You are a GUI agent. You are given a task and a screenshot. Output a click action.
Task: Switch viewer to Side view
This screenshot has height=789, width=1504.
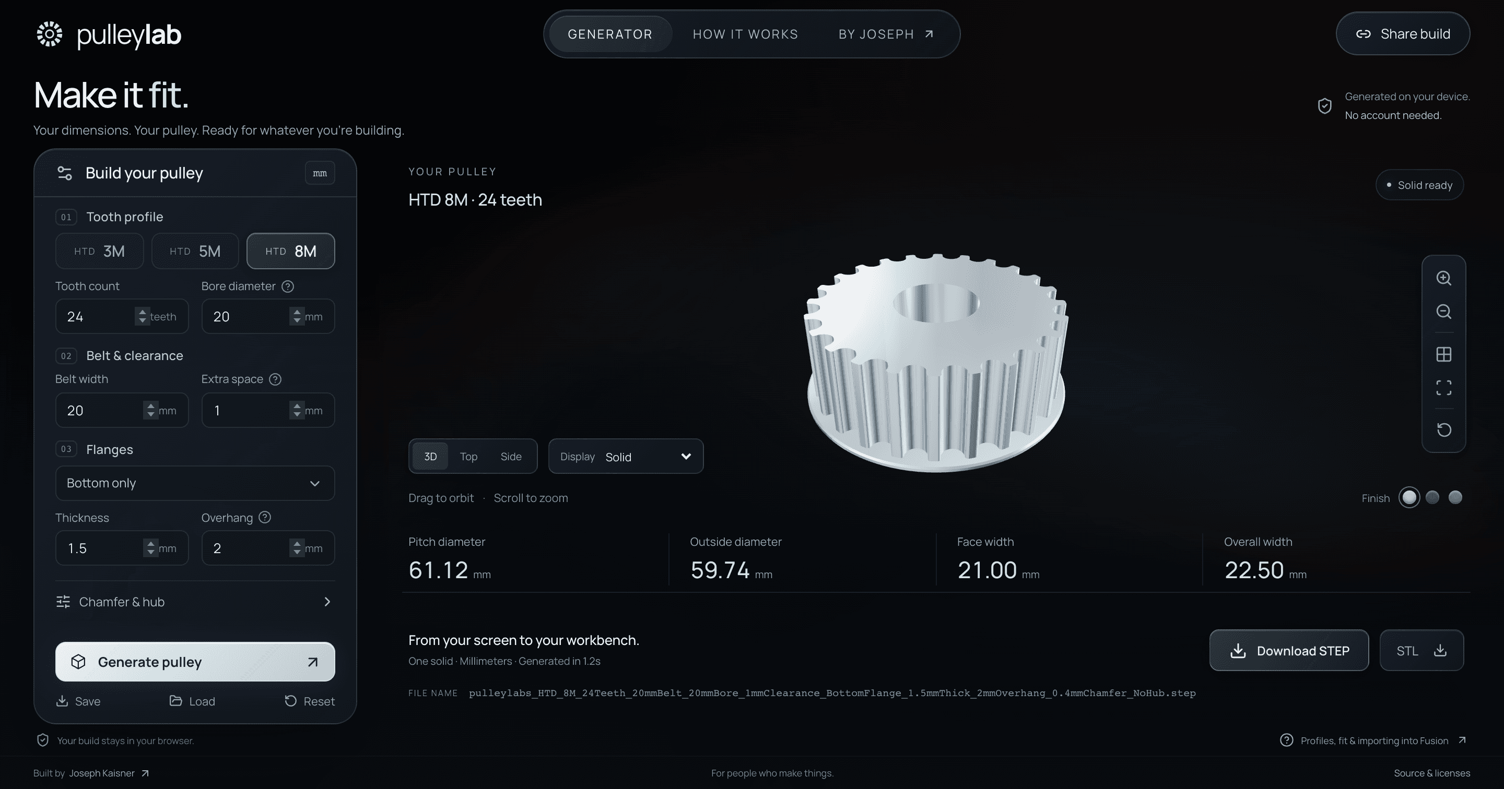coord(511,457)
